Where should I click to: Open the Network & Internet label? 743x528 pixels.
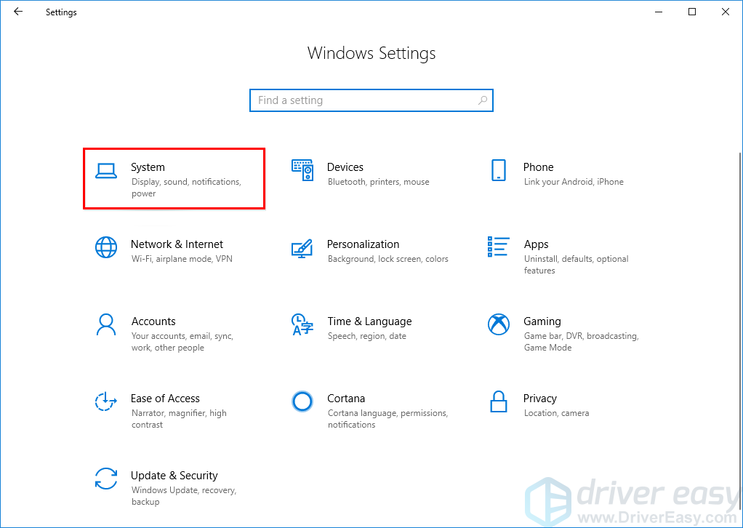(x=177, y=244)
